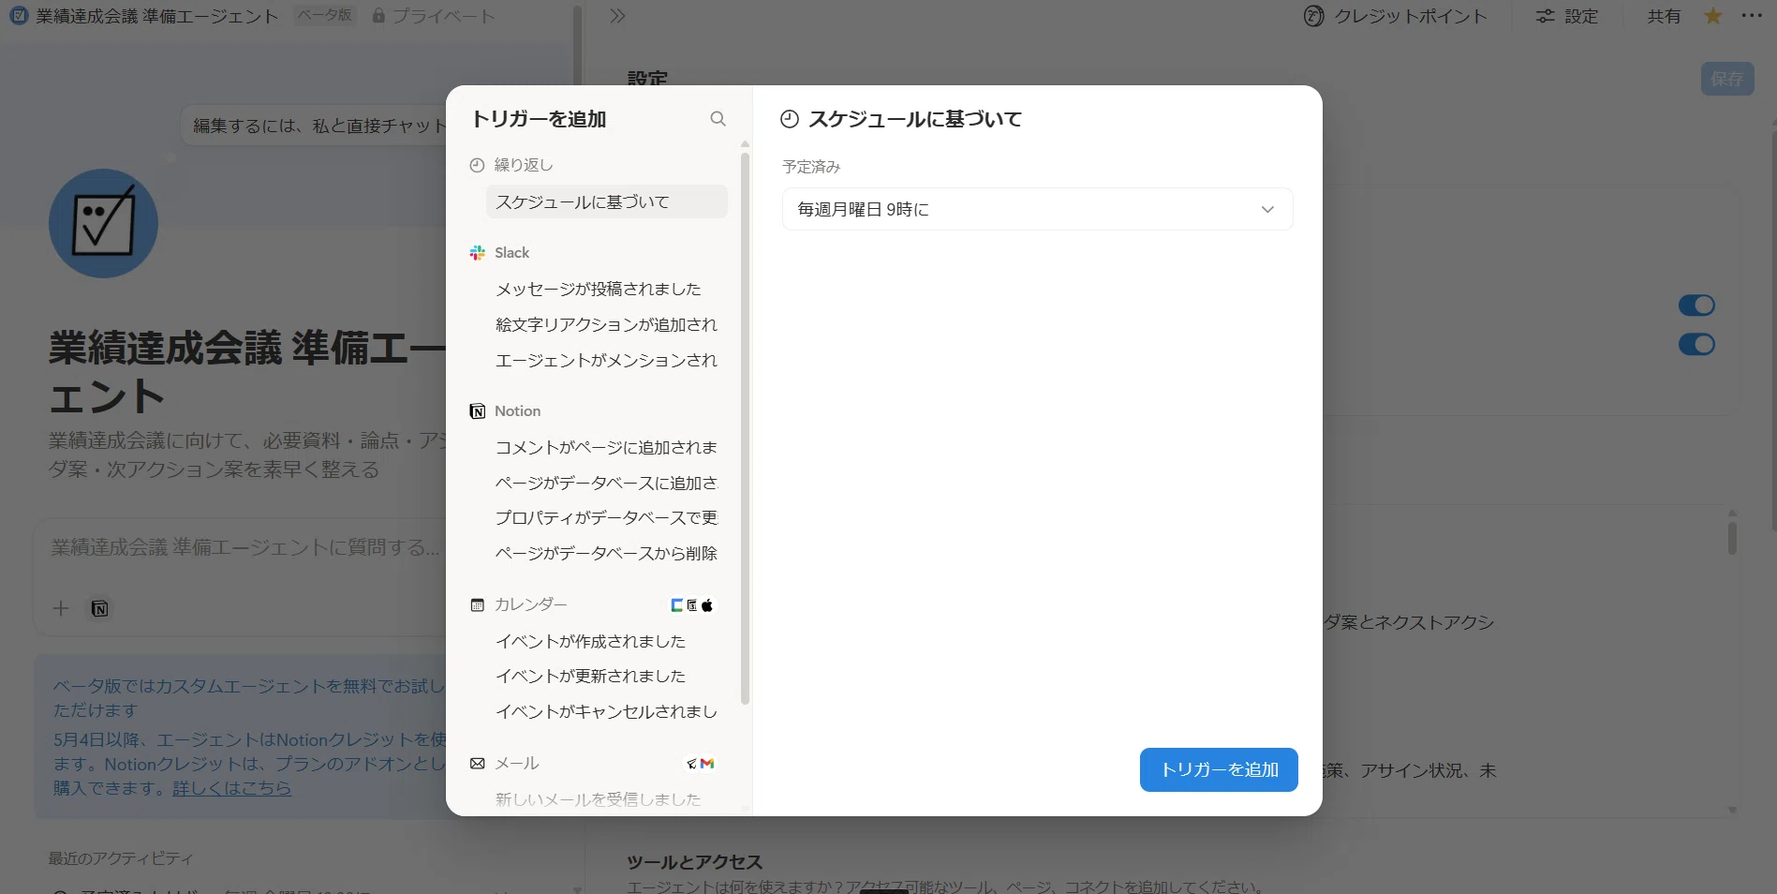Select スケジュールに基づいて trigger

click(606, 201)
